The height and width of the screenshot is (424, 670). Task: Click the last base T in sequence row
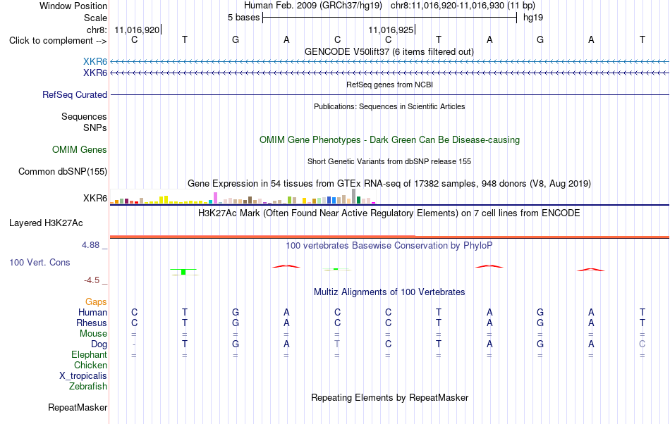pyautogui.click(x=642, y=39)
